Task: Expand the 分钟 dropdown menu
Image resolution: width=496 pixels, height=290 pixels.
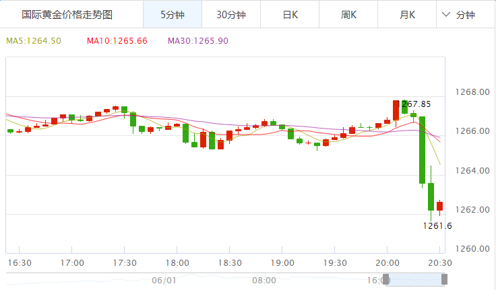Action: pyautogui.click(x=465, y=15)
